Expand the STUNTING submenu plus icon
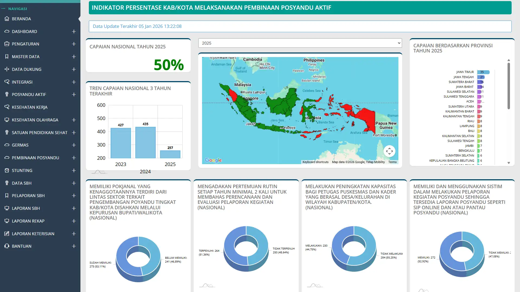This screenshot has height=292, width=520. coord(74,170)
